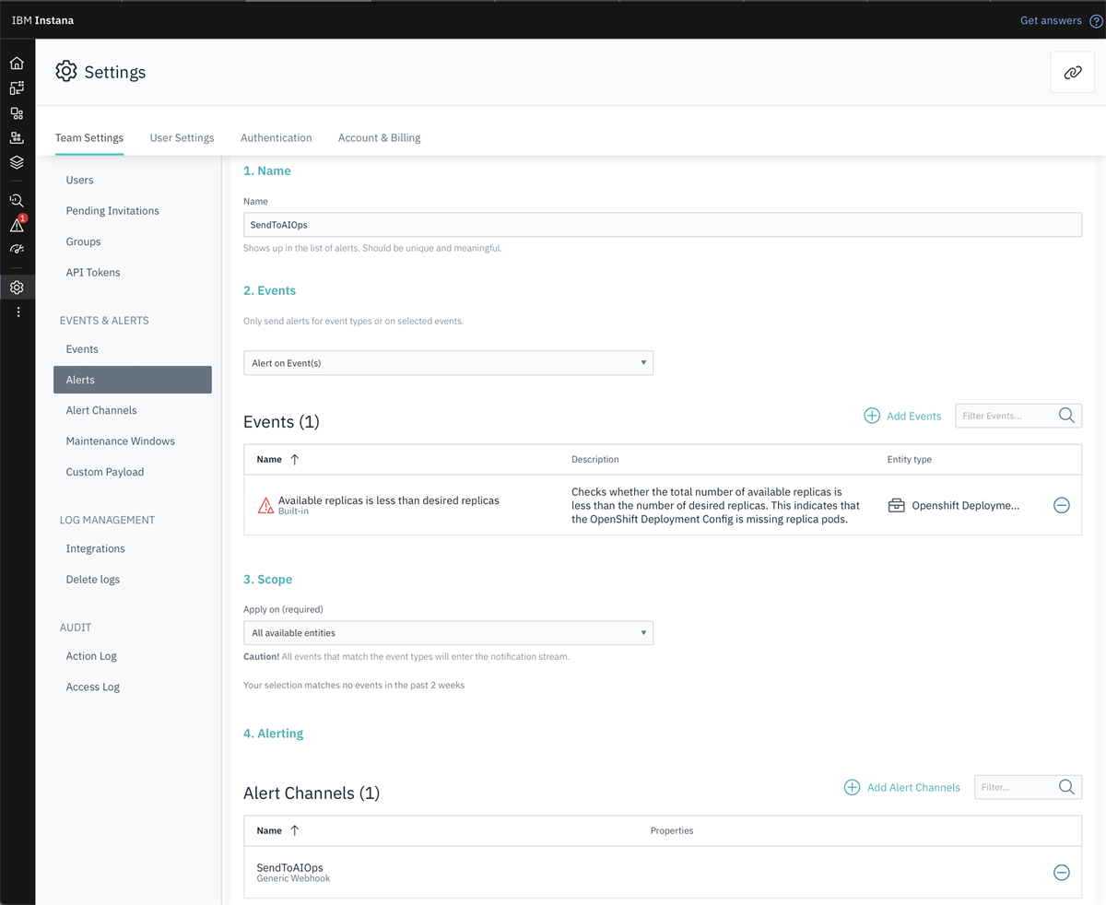Open the Websites & Mobile Apps sidebar icon
The width and height of the screenshot is (1106, 905).
tap(17, 88)
